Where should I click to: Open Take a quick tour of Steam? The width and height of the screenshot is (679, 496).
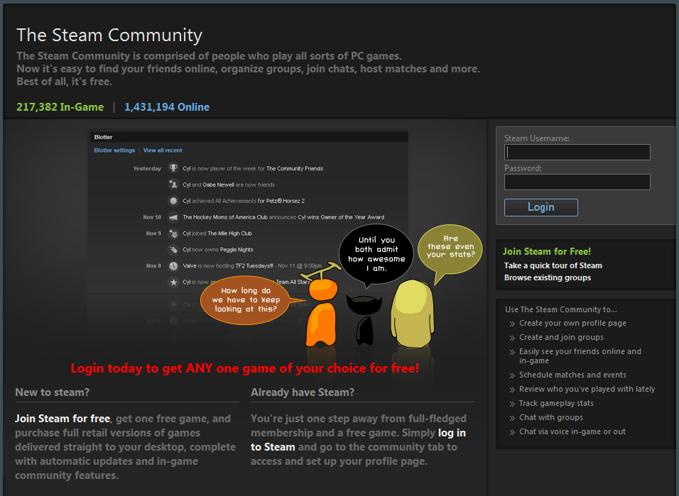click(x=553, y=265)
